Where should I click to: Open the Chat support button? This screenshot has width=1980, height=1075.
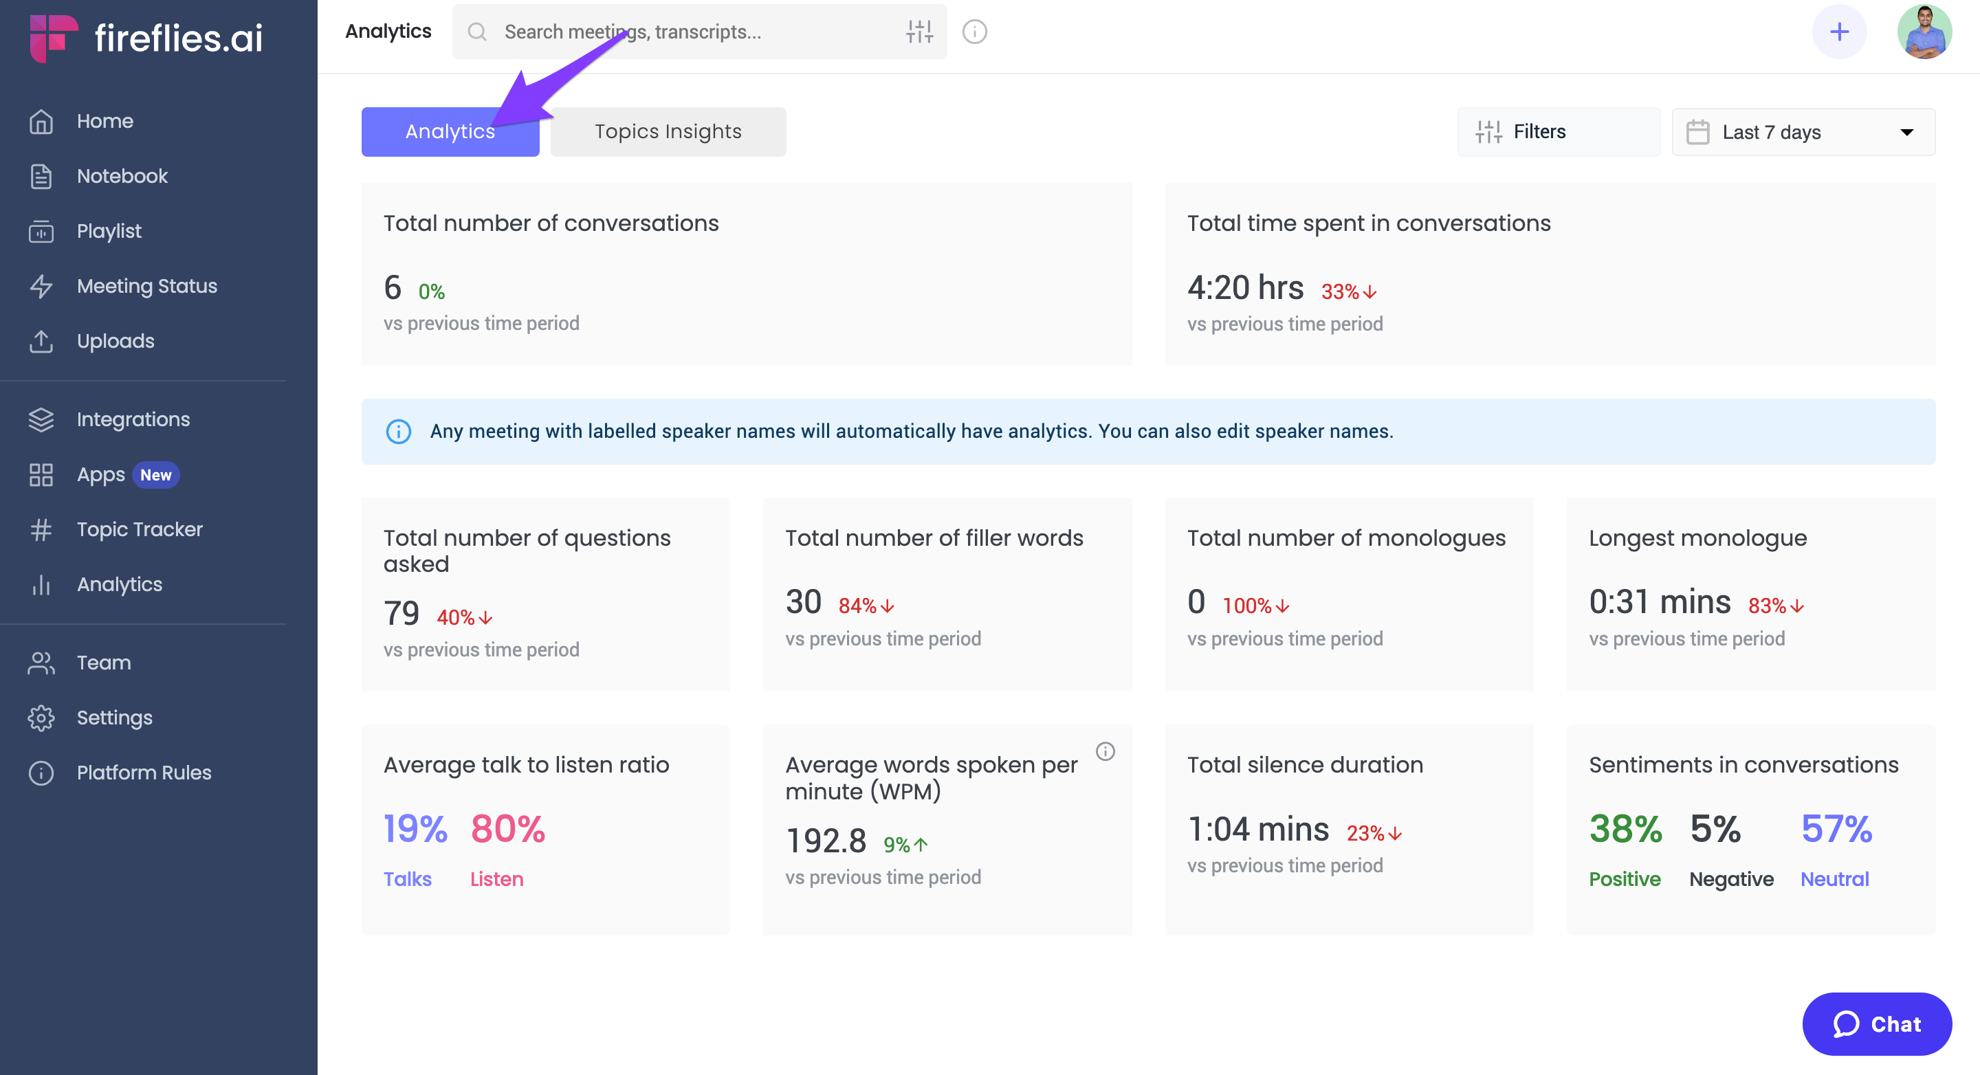coord(1877,1024)
